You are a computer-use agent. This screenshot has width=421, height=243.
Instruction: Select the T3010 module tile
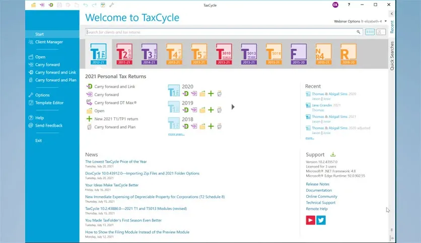(x=224, y=54)
